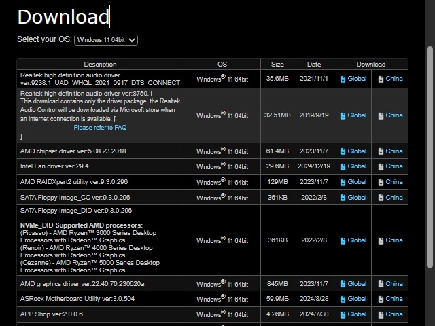Click China download icon for AMD graphics driver
This screenshot has height=326, width=435.
[x=381, y=284]
